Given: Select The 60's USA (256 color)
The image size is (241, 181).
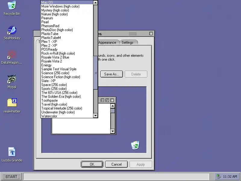Looking at the screenshot, I should (67, 93).
